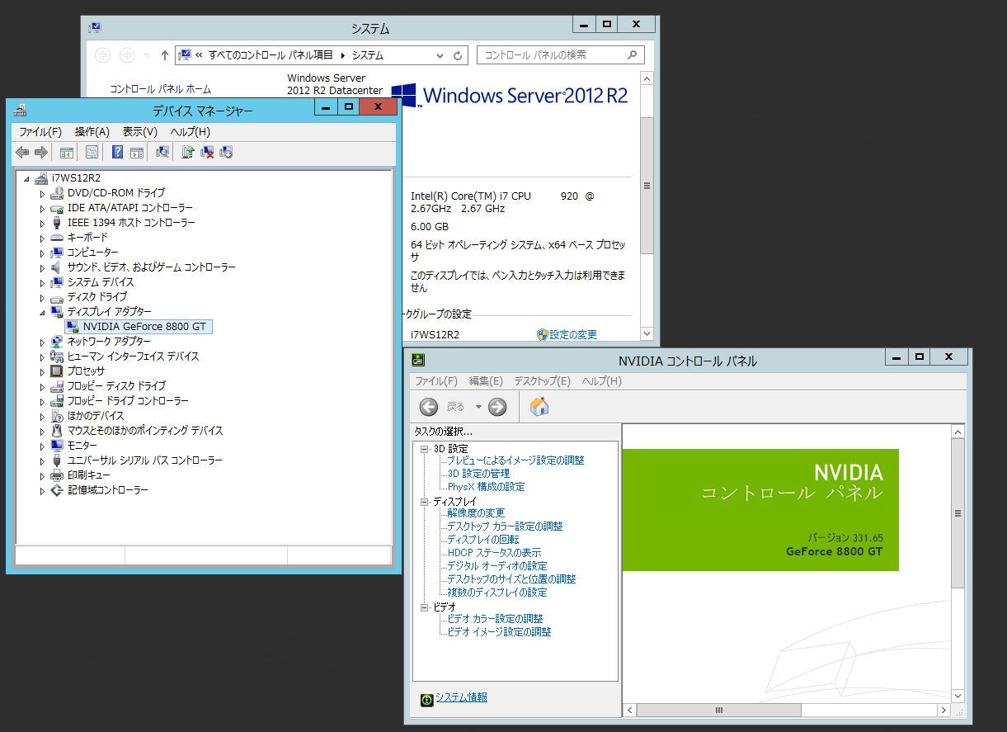The image size is (1007, 732).
Task: Collapse ビデオ group in NVIDIA tree
Action: [425, 607]
